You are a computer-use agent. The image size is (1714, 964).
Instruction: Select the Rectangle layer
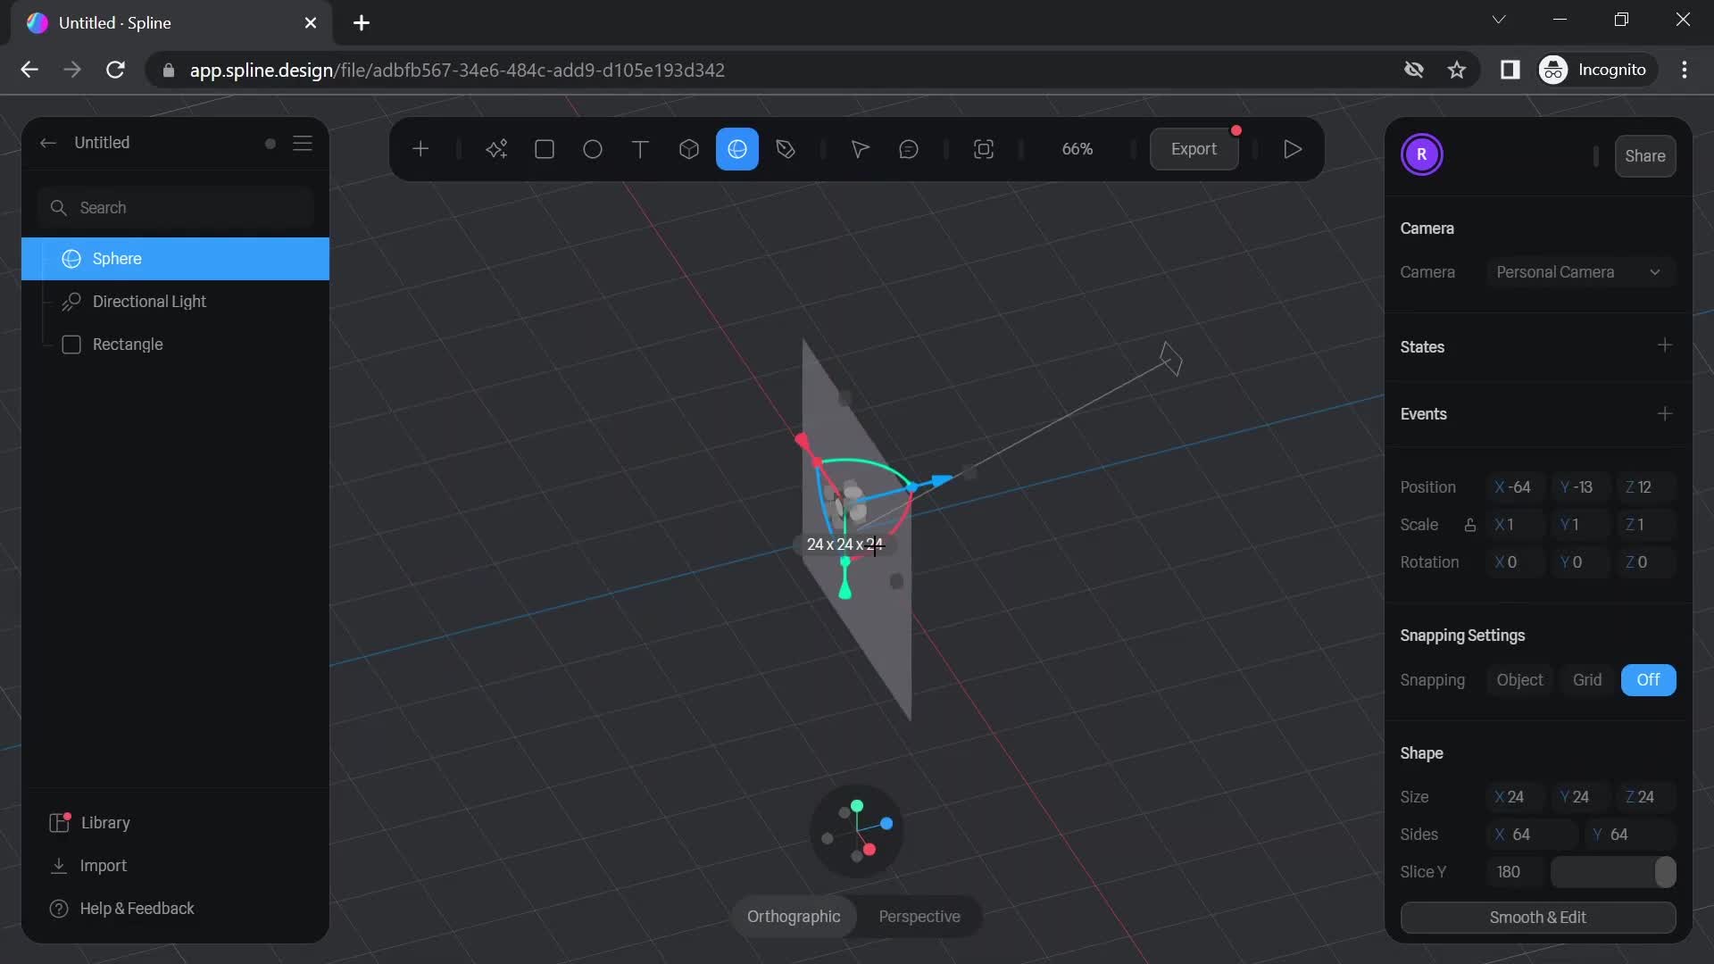[176, 345]
